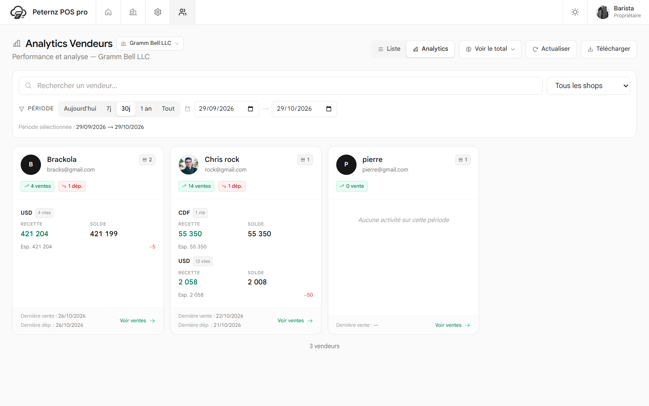Switch to the Liste view tab
Screen dimensions: 649x406
coord(389,49)
